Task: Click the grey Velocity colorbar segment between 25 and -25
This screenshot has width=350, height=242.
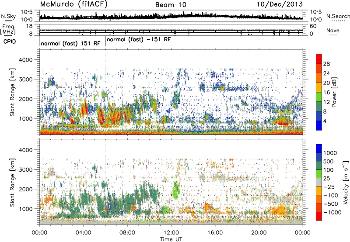Action: (319, 182)
